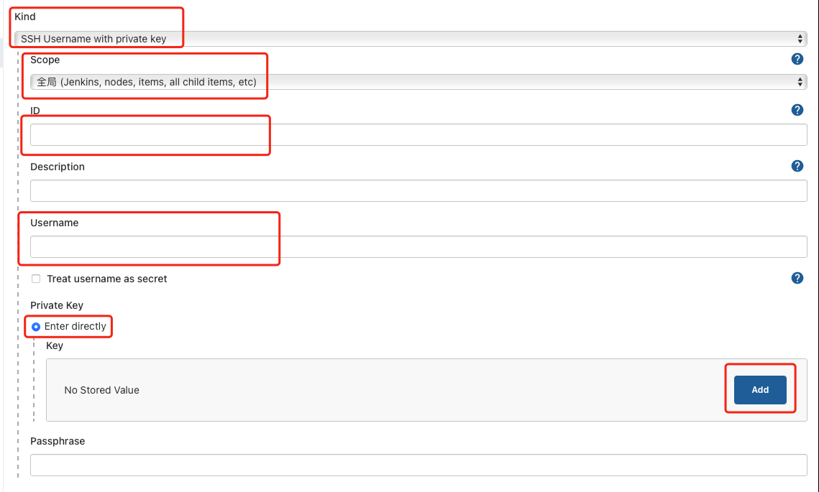Enable Treat username as secret checkbox
Screen dimensions: 819x492
tap(36, 279)
